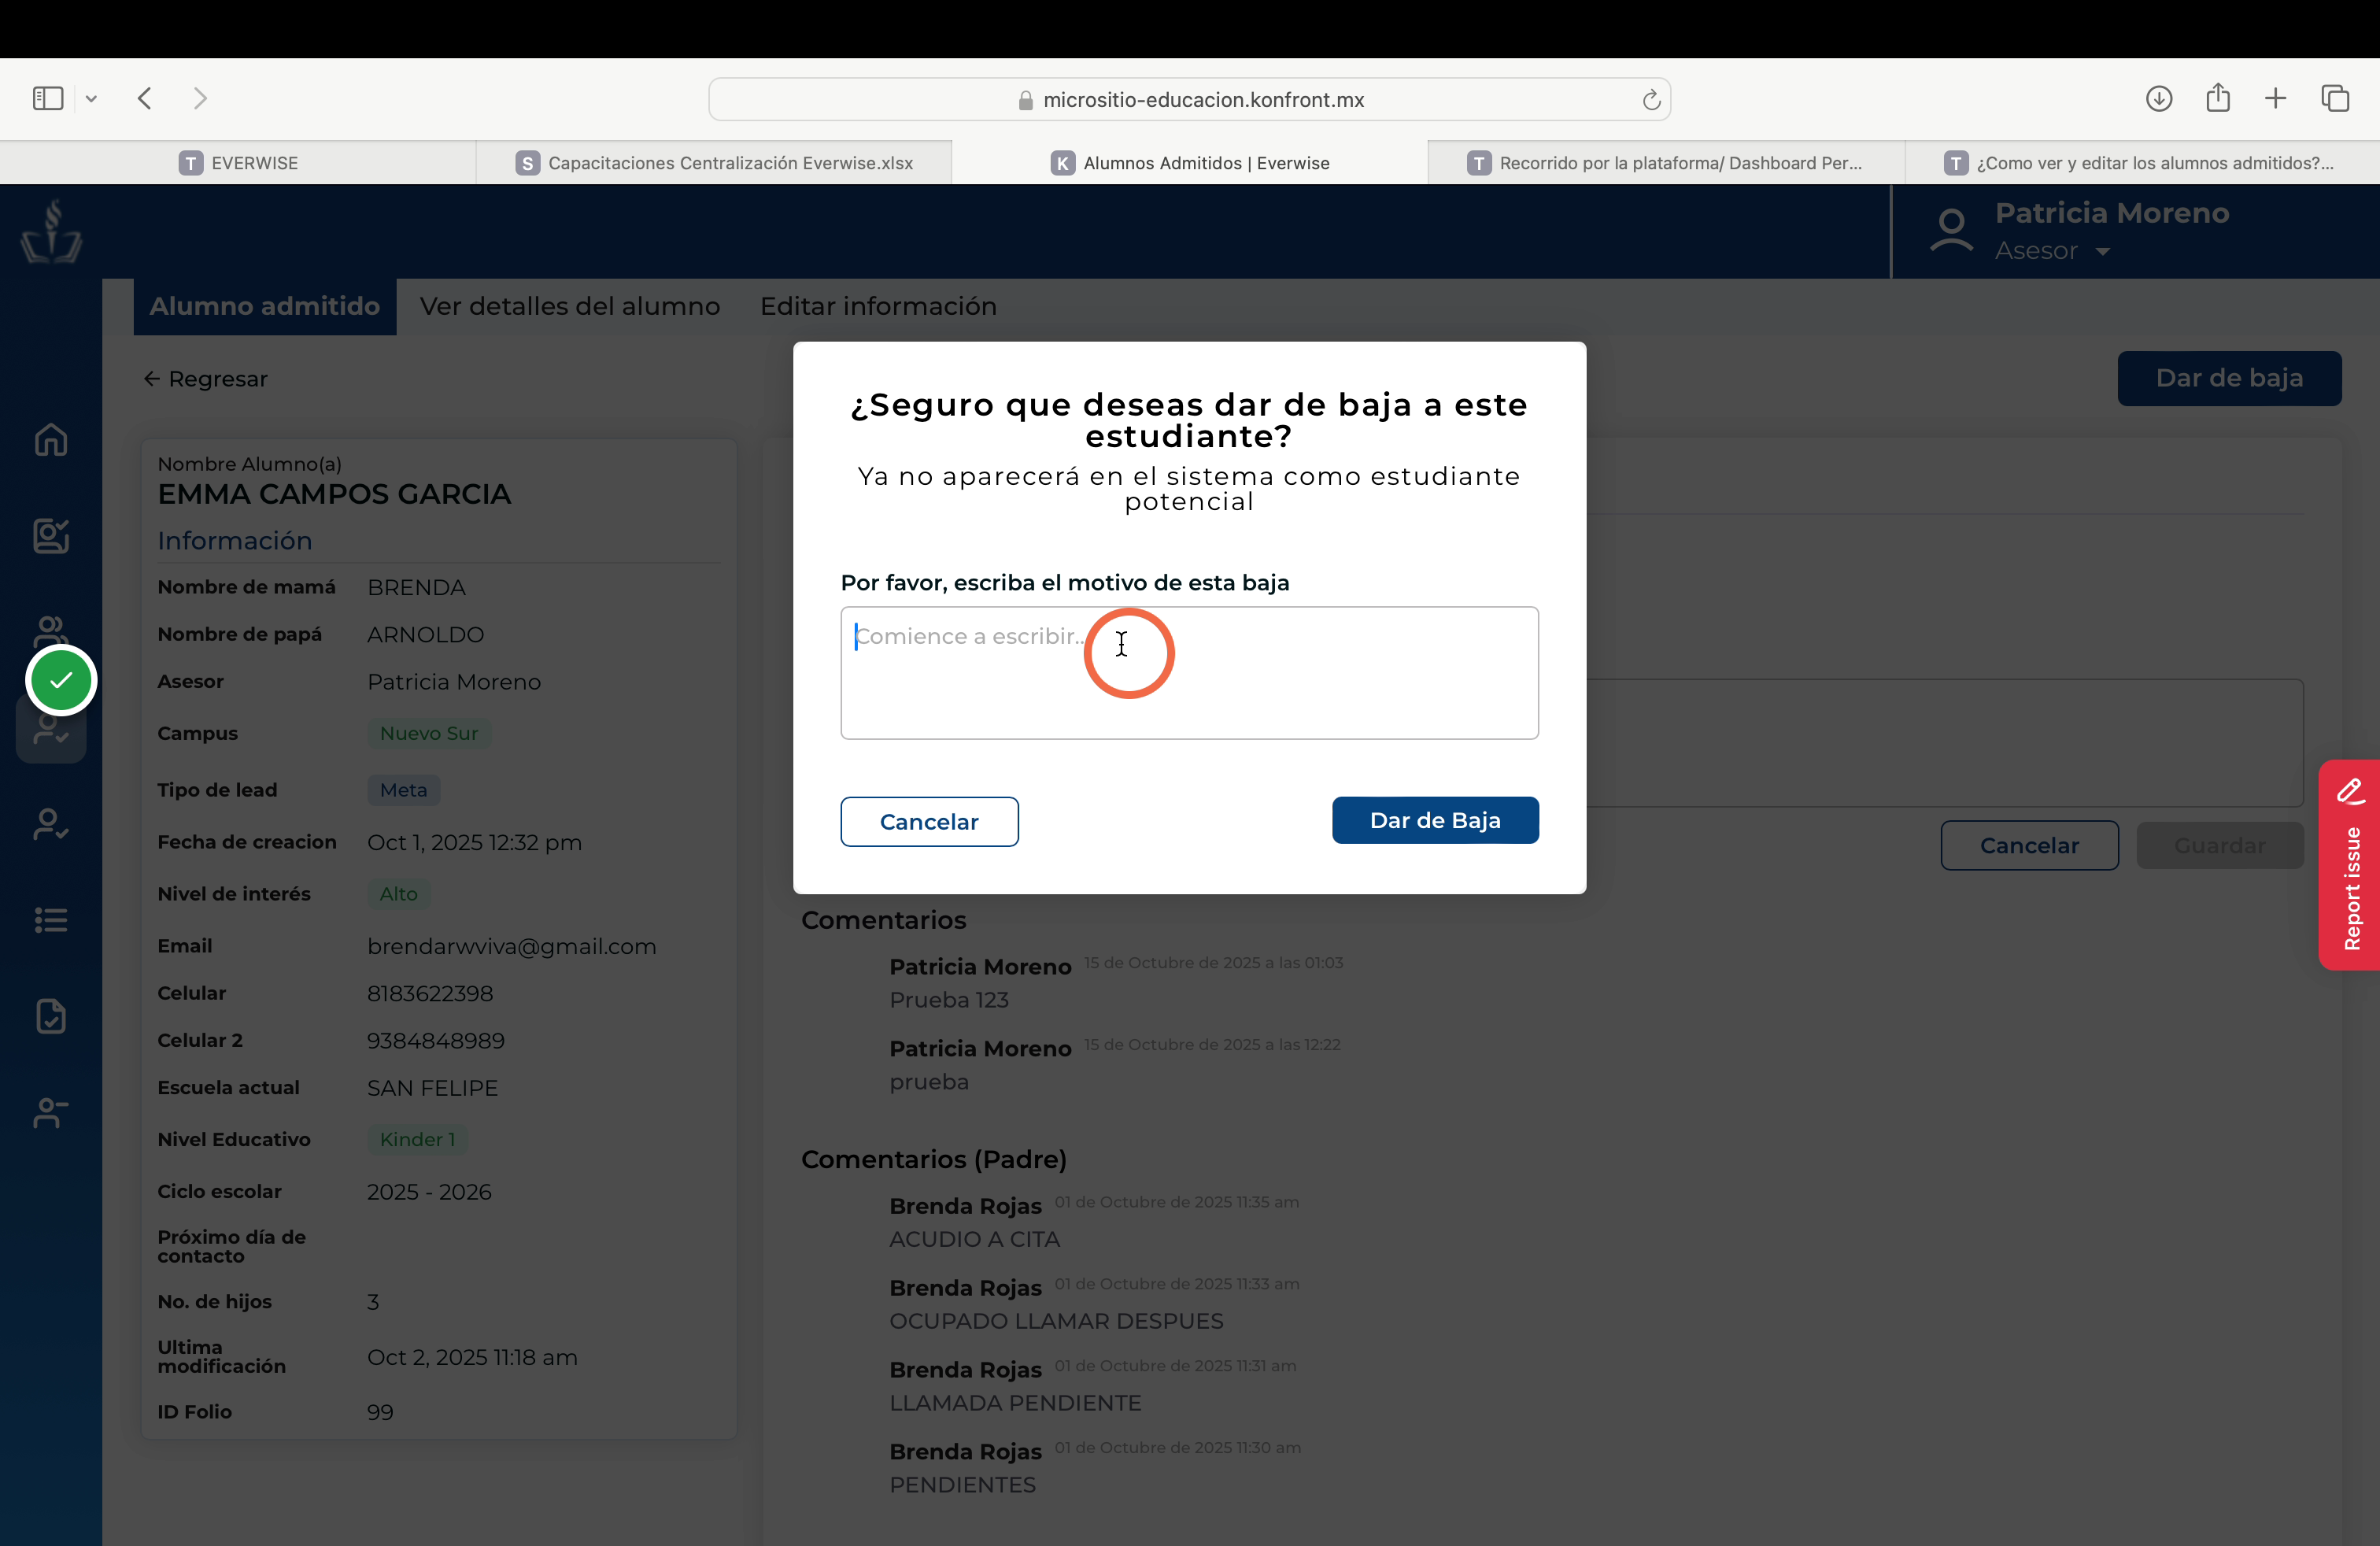Image resolution: width=2380 pixels, height=1546 pixels.
Task: Click the comment 'Prueba 123'
Action: coord(949,1000)
